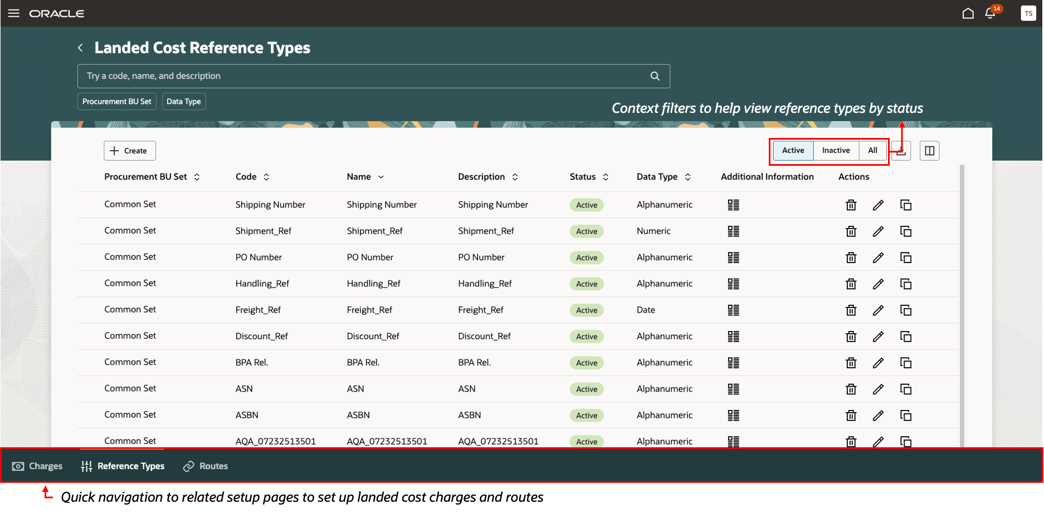The image size is (1044, 514).
Task: Click the PO Number description cell
Action: (481, 258)
